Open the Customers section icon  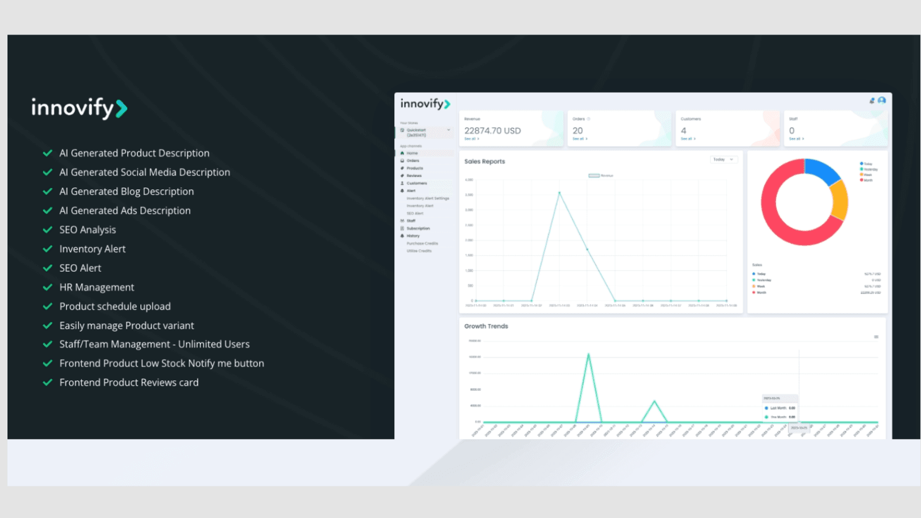point(402,183)
